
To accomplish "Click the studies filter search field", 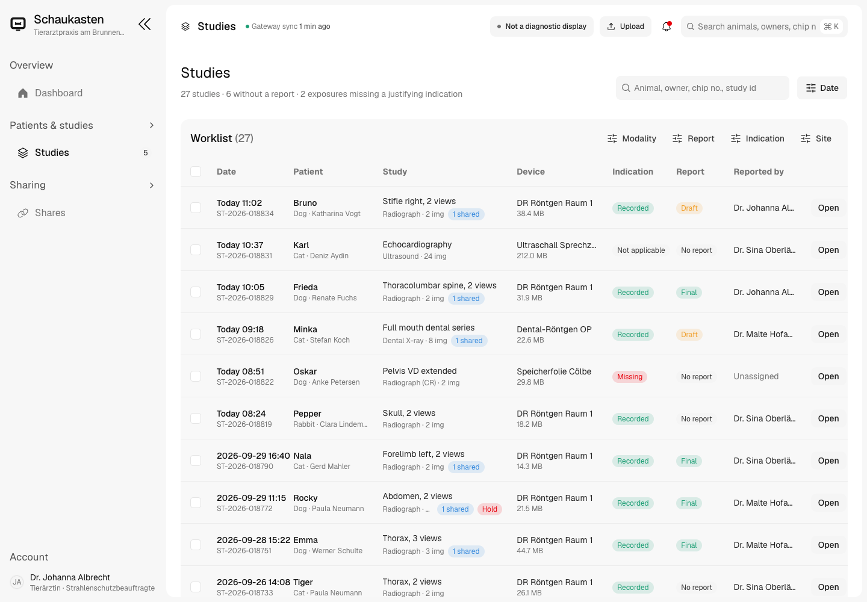I will [703, 88].
